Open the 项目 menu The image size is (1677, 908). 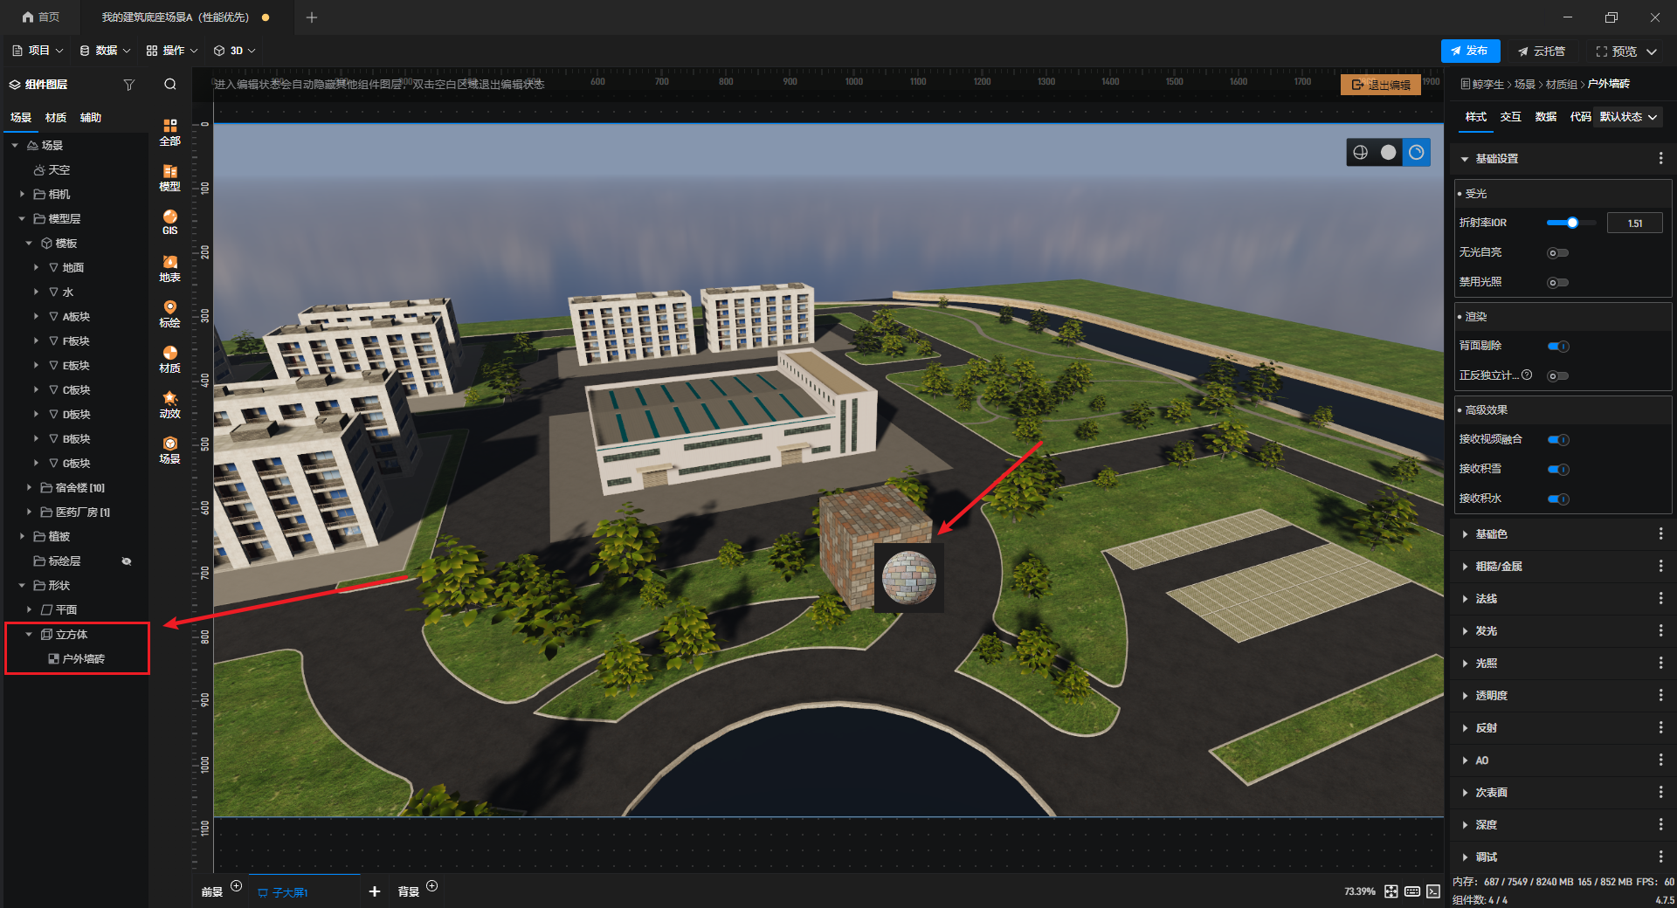click(x=38, y=51)
